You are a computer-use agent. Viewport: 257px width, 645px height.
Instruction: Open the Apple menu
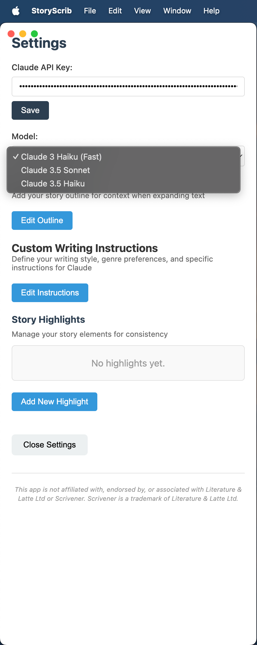tap(16, 11)
